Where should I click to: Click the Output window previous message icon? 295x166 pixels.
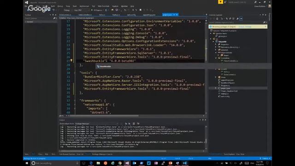pyautogui.click(x=126, y=124)
